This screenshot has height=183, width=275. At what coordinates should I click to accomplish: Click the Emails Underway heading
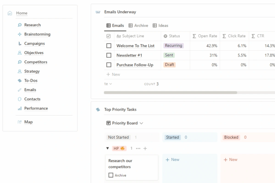tap(120, 12)
